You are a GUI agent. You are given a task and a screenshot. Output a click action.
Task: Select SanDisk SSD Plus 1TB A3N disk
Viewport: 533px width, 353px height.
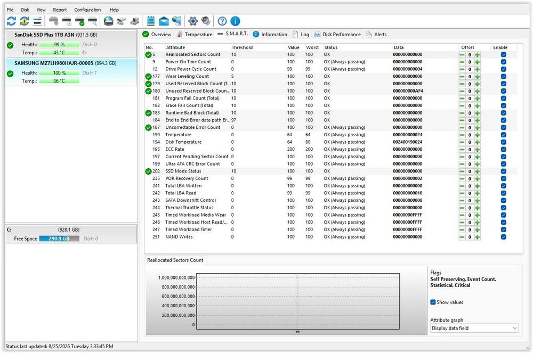(71, 44)
